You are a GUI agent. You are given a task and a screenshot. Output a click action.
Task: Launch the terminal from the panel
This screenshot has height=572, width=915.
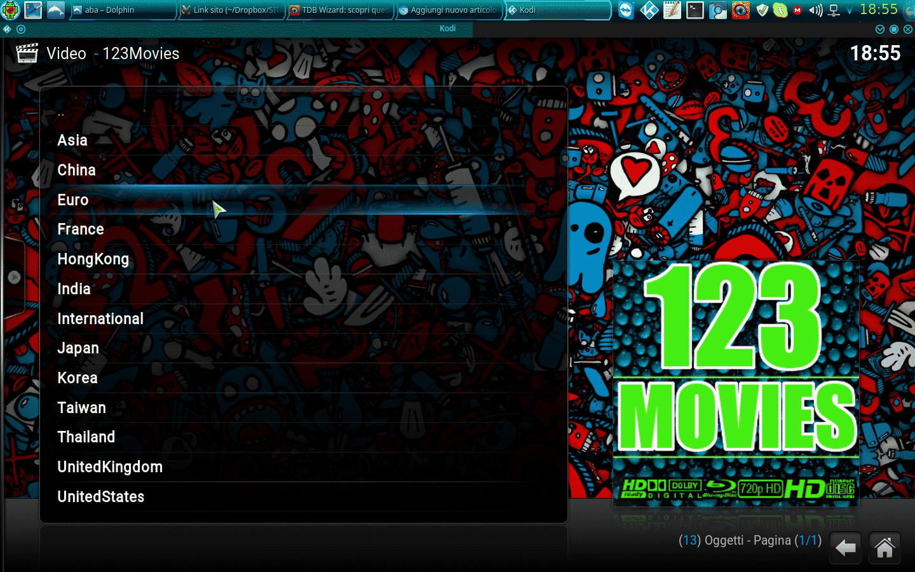coord(695,10)
